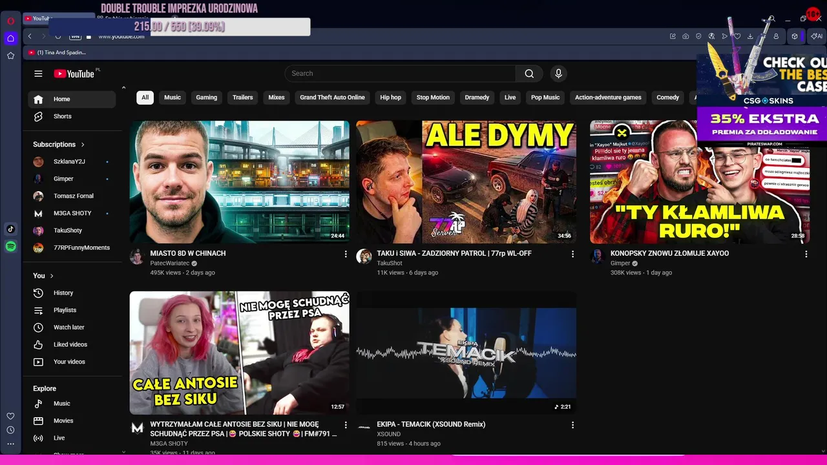Open Liked videos in the sidebar

click(x=72, y=345)
